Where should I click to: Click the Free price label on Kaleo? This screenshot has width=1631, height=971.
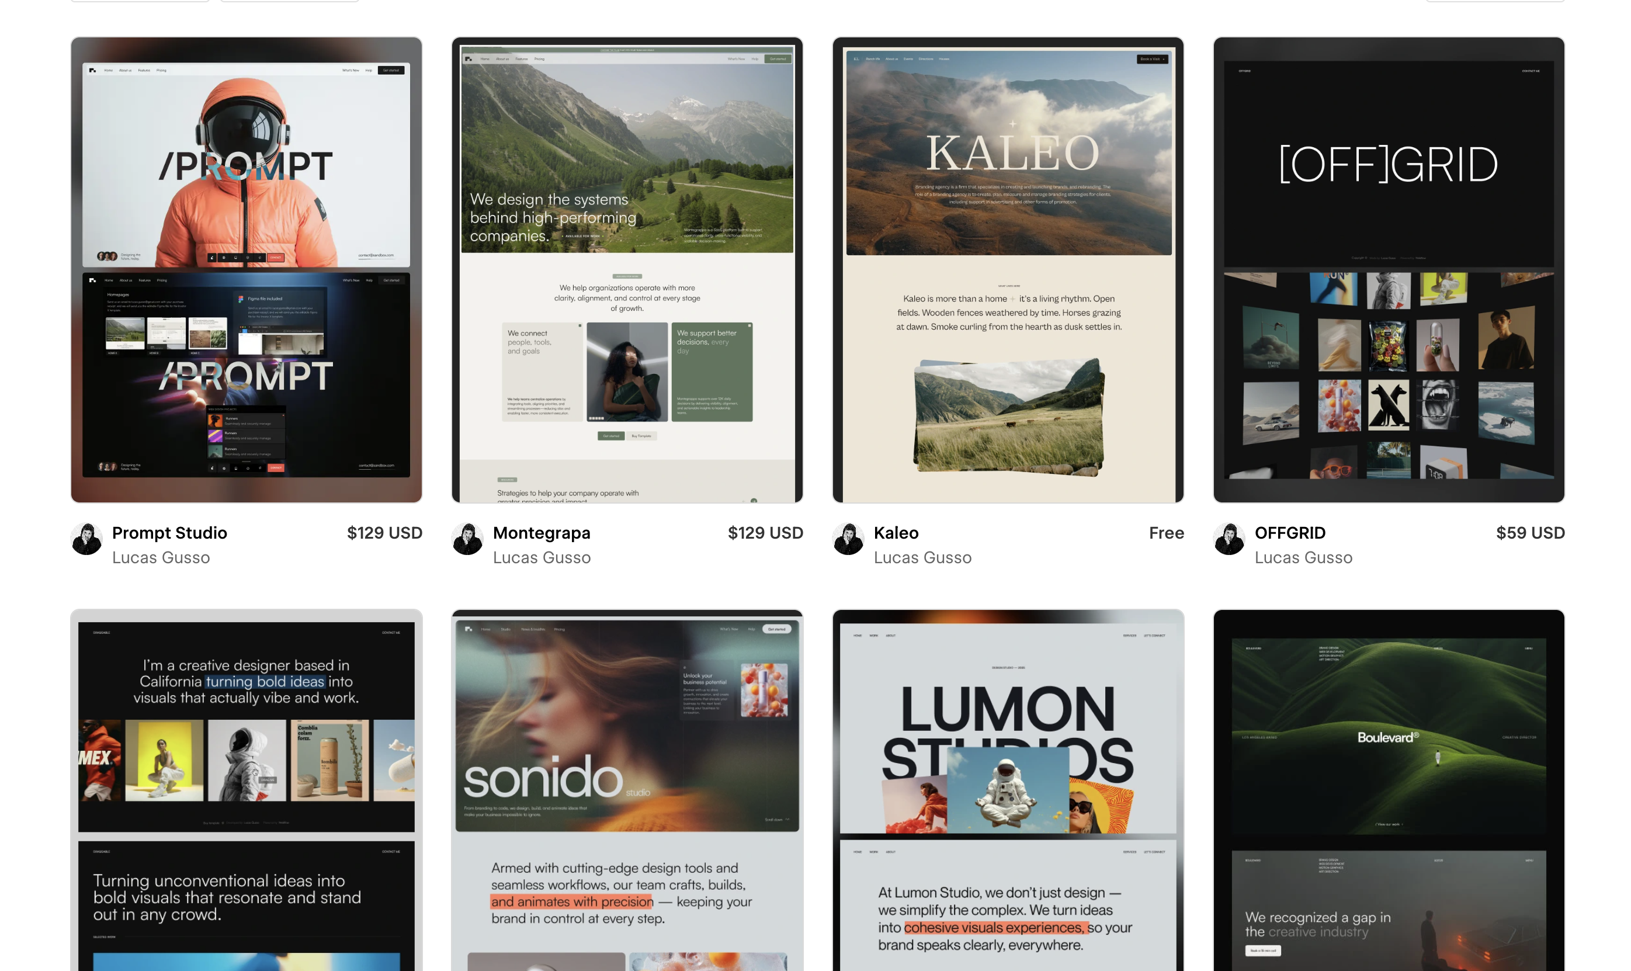[x=1166, y=533]
